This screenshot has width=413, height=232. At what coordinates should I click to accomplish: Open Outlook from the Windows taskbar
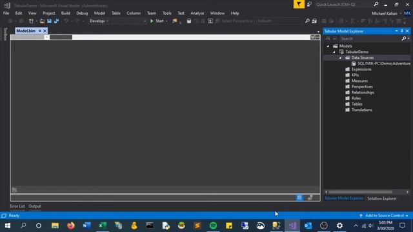[x=308, y=226]
